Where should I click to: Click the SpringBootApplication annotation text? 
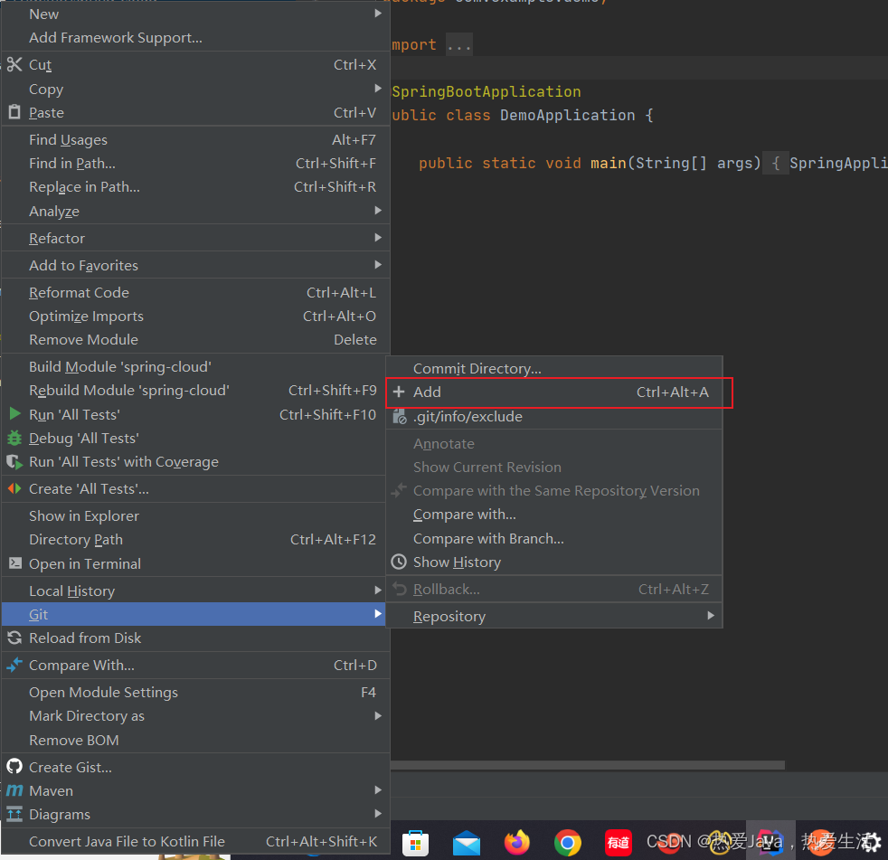click(x=487, y=91)
